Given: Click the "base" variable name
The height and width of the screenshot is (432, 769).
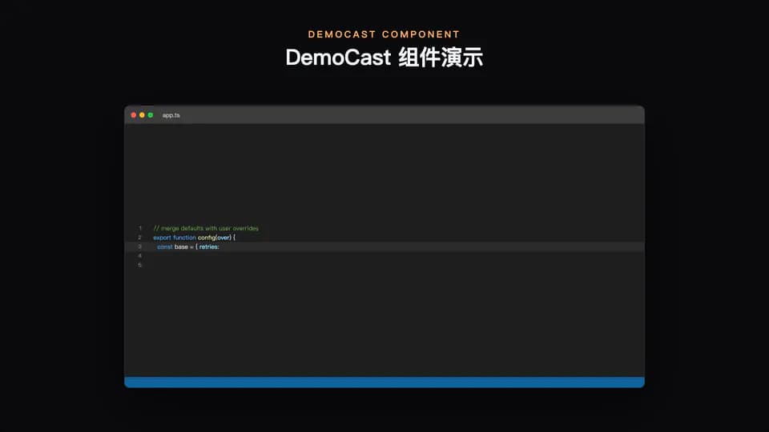Looking at the screenshot, I should pyautogui.click(x=182, y=247).
